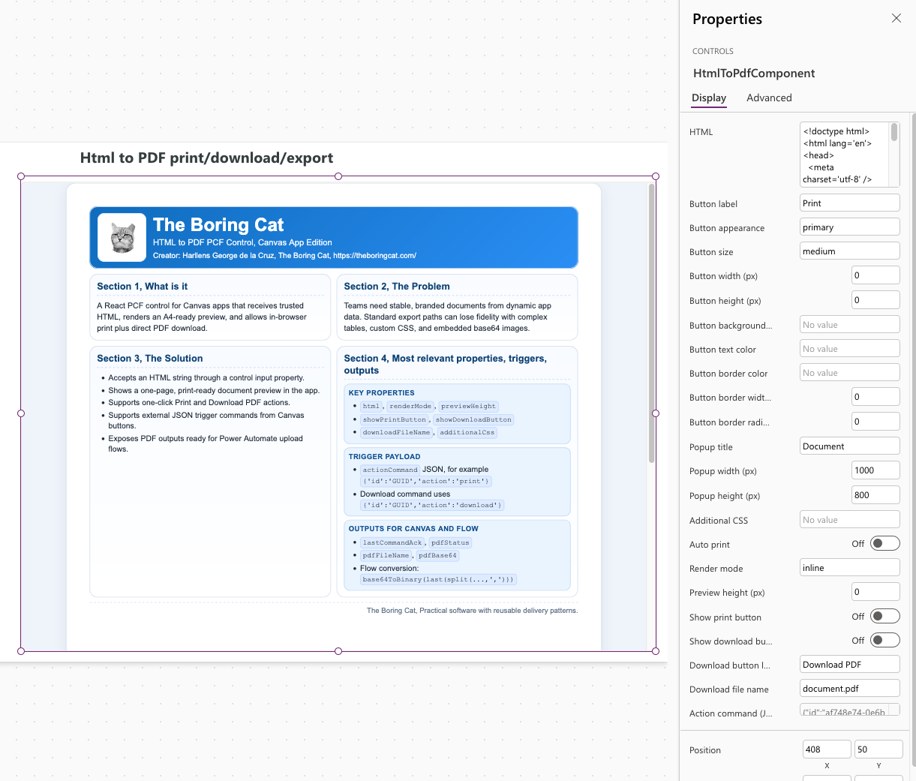Click the left-middle resize handle of the control
This screenshot has height=781, width=916.
[21, 413]
